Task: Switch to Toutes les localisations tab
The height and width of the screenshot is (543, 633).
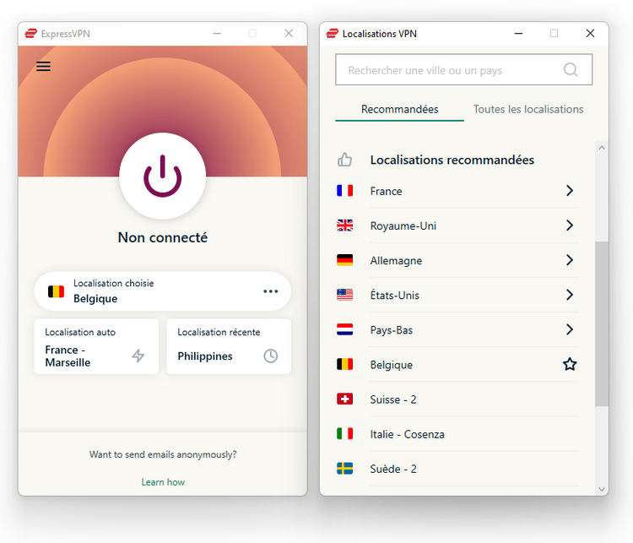Action: (x=528, y=109)
